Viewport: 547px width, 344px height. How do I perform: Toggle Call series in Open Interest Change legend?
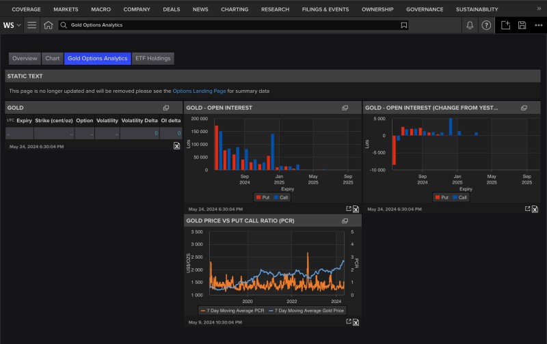459,197
